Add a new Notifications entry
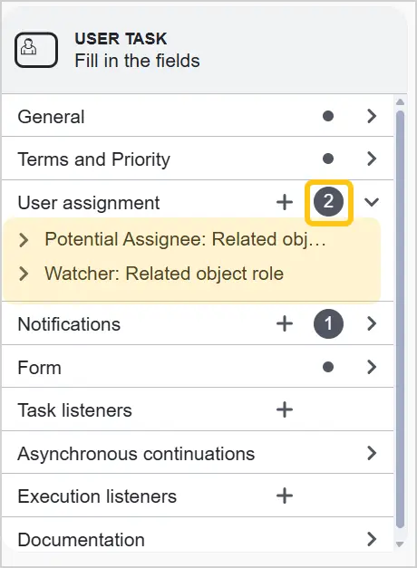Screen dimensions: 417x568 [285, 323]
